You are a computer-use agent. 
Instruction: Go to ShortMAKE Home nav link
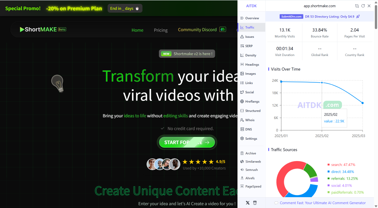(x=138, y=30)
